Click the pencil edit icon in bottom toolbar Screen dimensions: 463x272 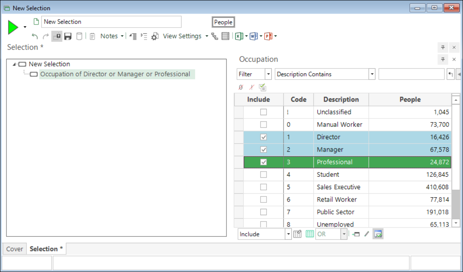click(x=367, y=234)
